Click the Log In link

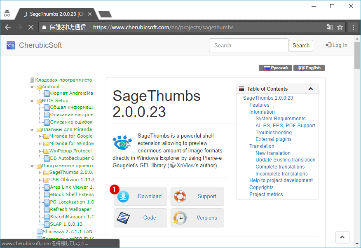336,45
